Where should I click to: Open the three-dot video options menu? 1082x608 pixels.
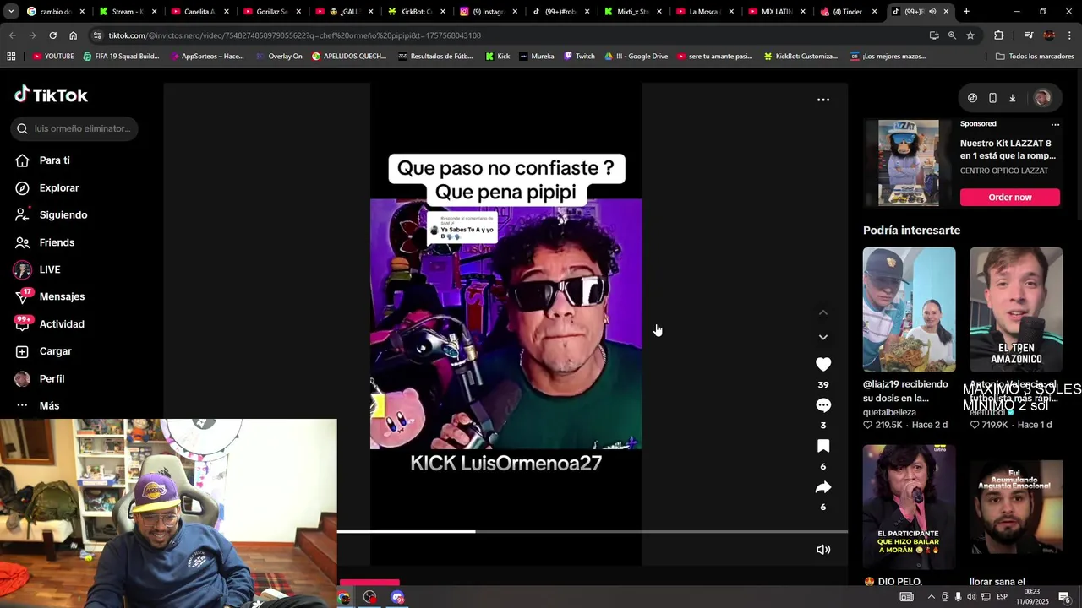[x=823, y=100]
